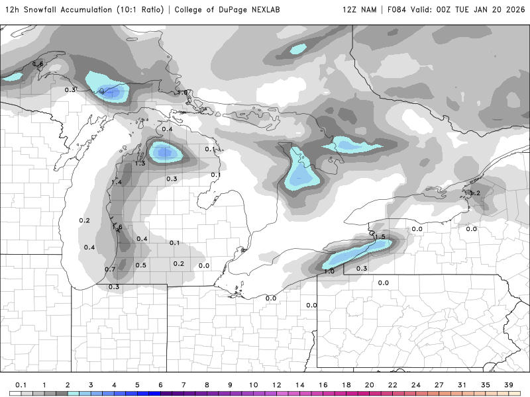Select the 1.3 value by Grand Traverse Bay

coord(140,163)
